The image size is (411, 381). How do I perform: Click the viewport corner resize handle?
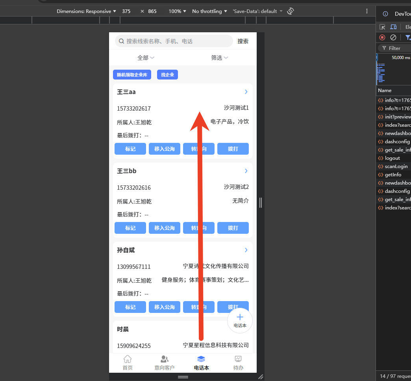point(261,377)
